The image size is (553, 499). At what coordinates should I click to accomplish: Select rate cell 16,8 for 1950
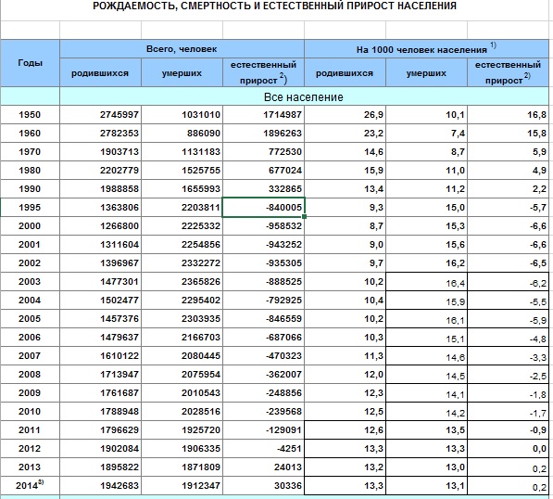(x=508, y=114)
